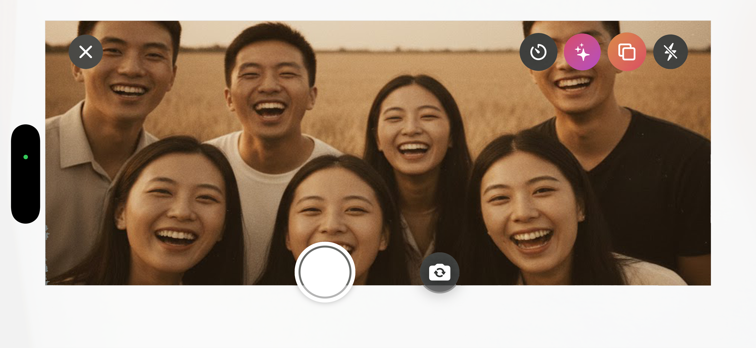Click the green camera indicator dot
Viewport: 756px width, 348px height.
click(26, 157)
